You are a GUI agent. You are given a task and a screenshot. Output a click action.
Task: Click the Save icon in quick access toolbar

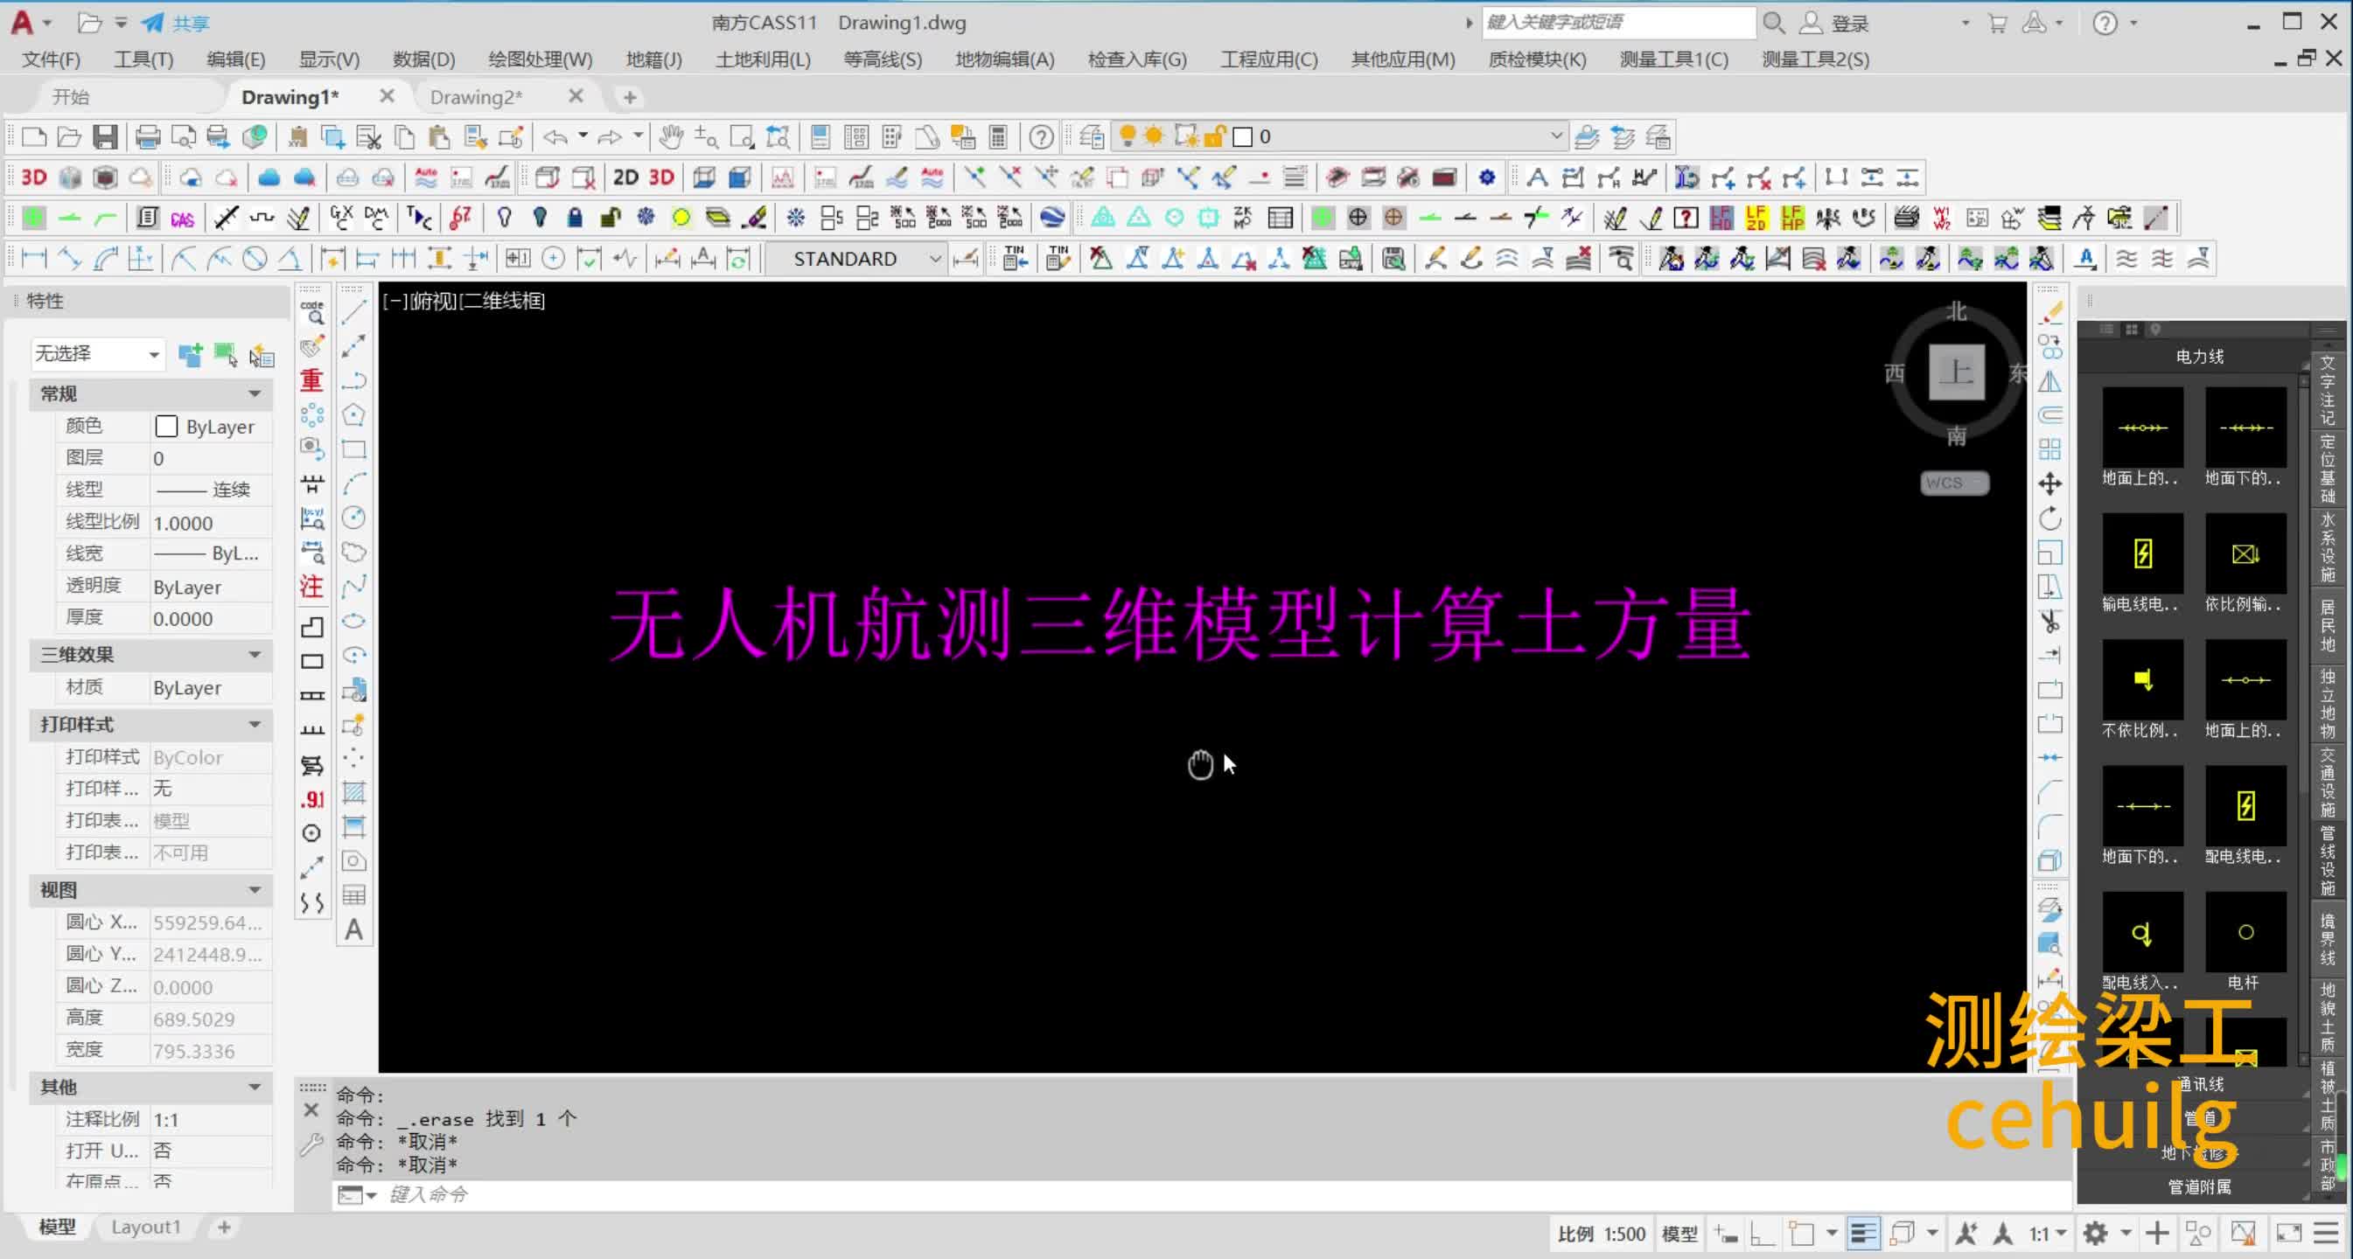coord(106,136)
